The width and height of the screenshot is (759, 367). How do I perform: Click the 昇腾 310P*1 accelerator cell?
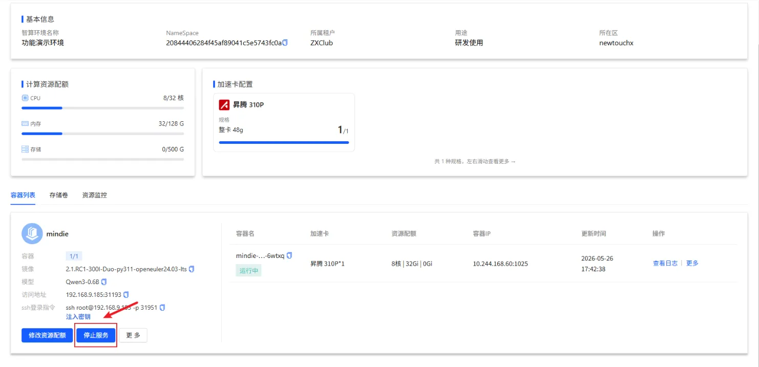click(327, 264)
